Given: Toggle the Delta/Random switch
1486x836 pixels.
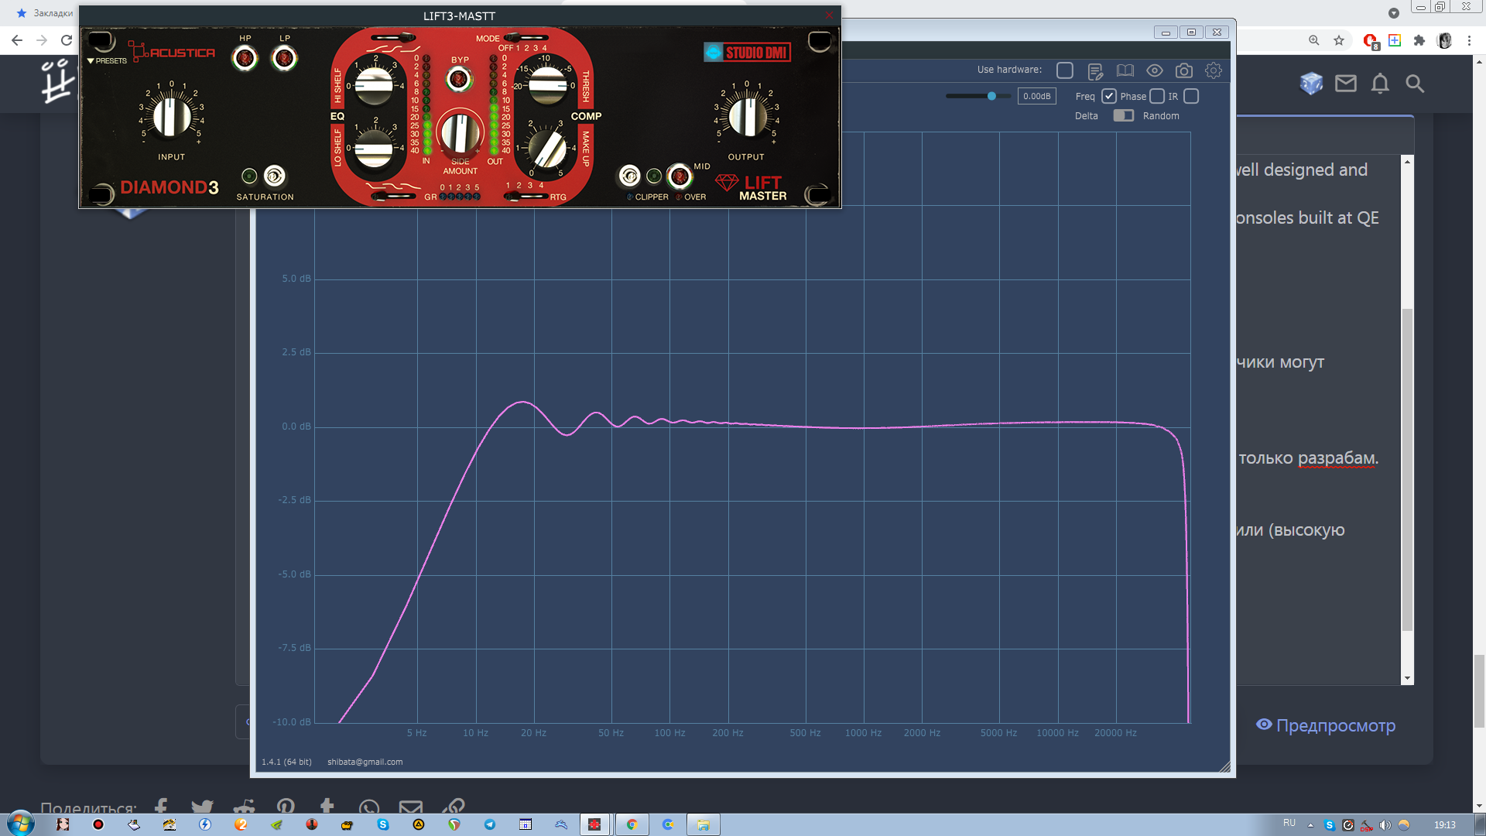Looking at the screenshot, I should (1123, 115).
